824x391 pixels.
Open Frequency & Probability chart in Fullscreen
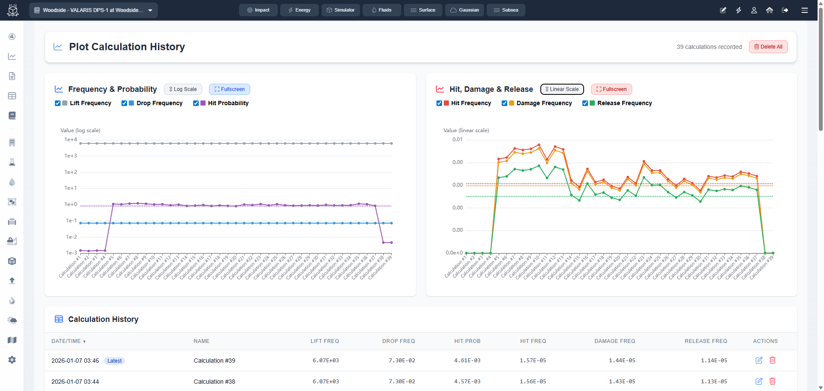[230, 89]
